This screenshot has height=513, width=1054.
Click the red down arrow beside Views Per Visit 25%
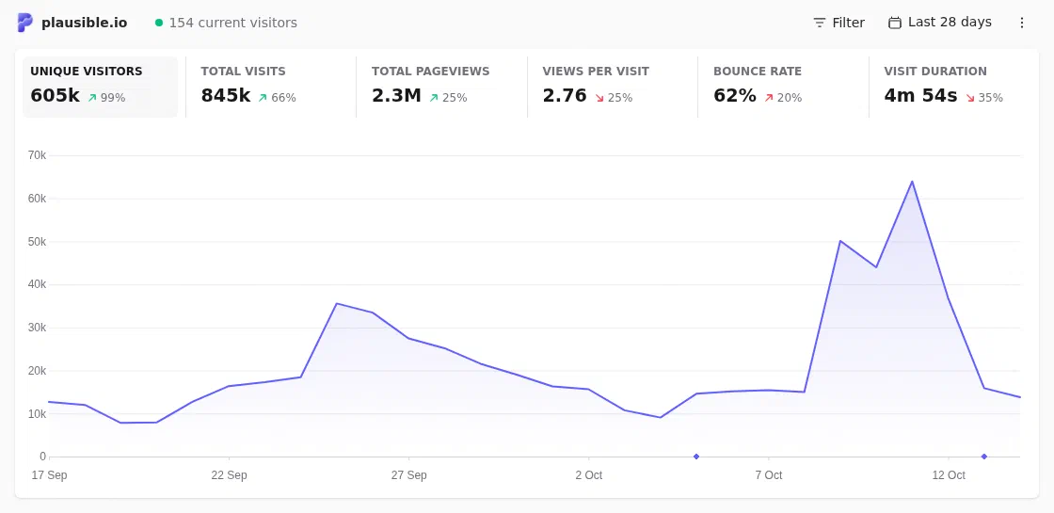[x=599, y=98]
